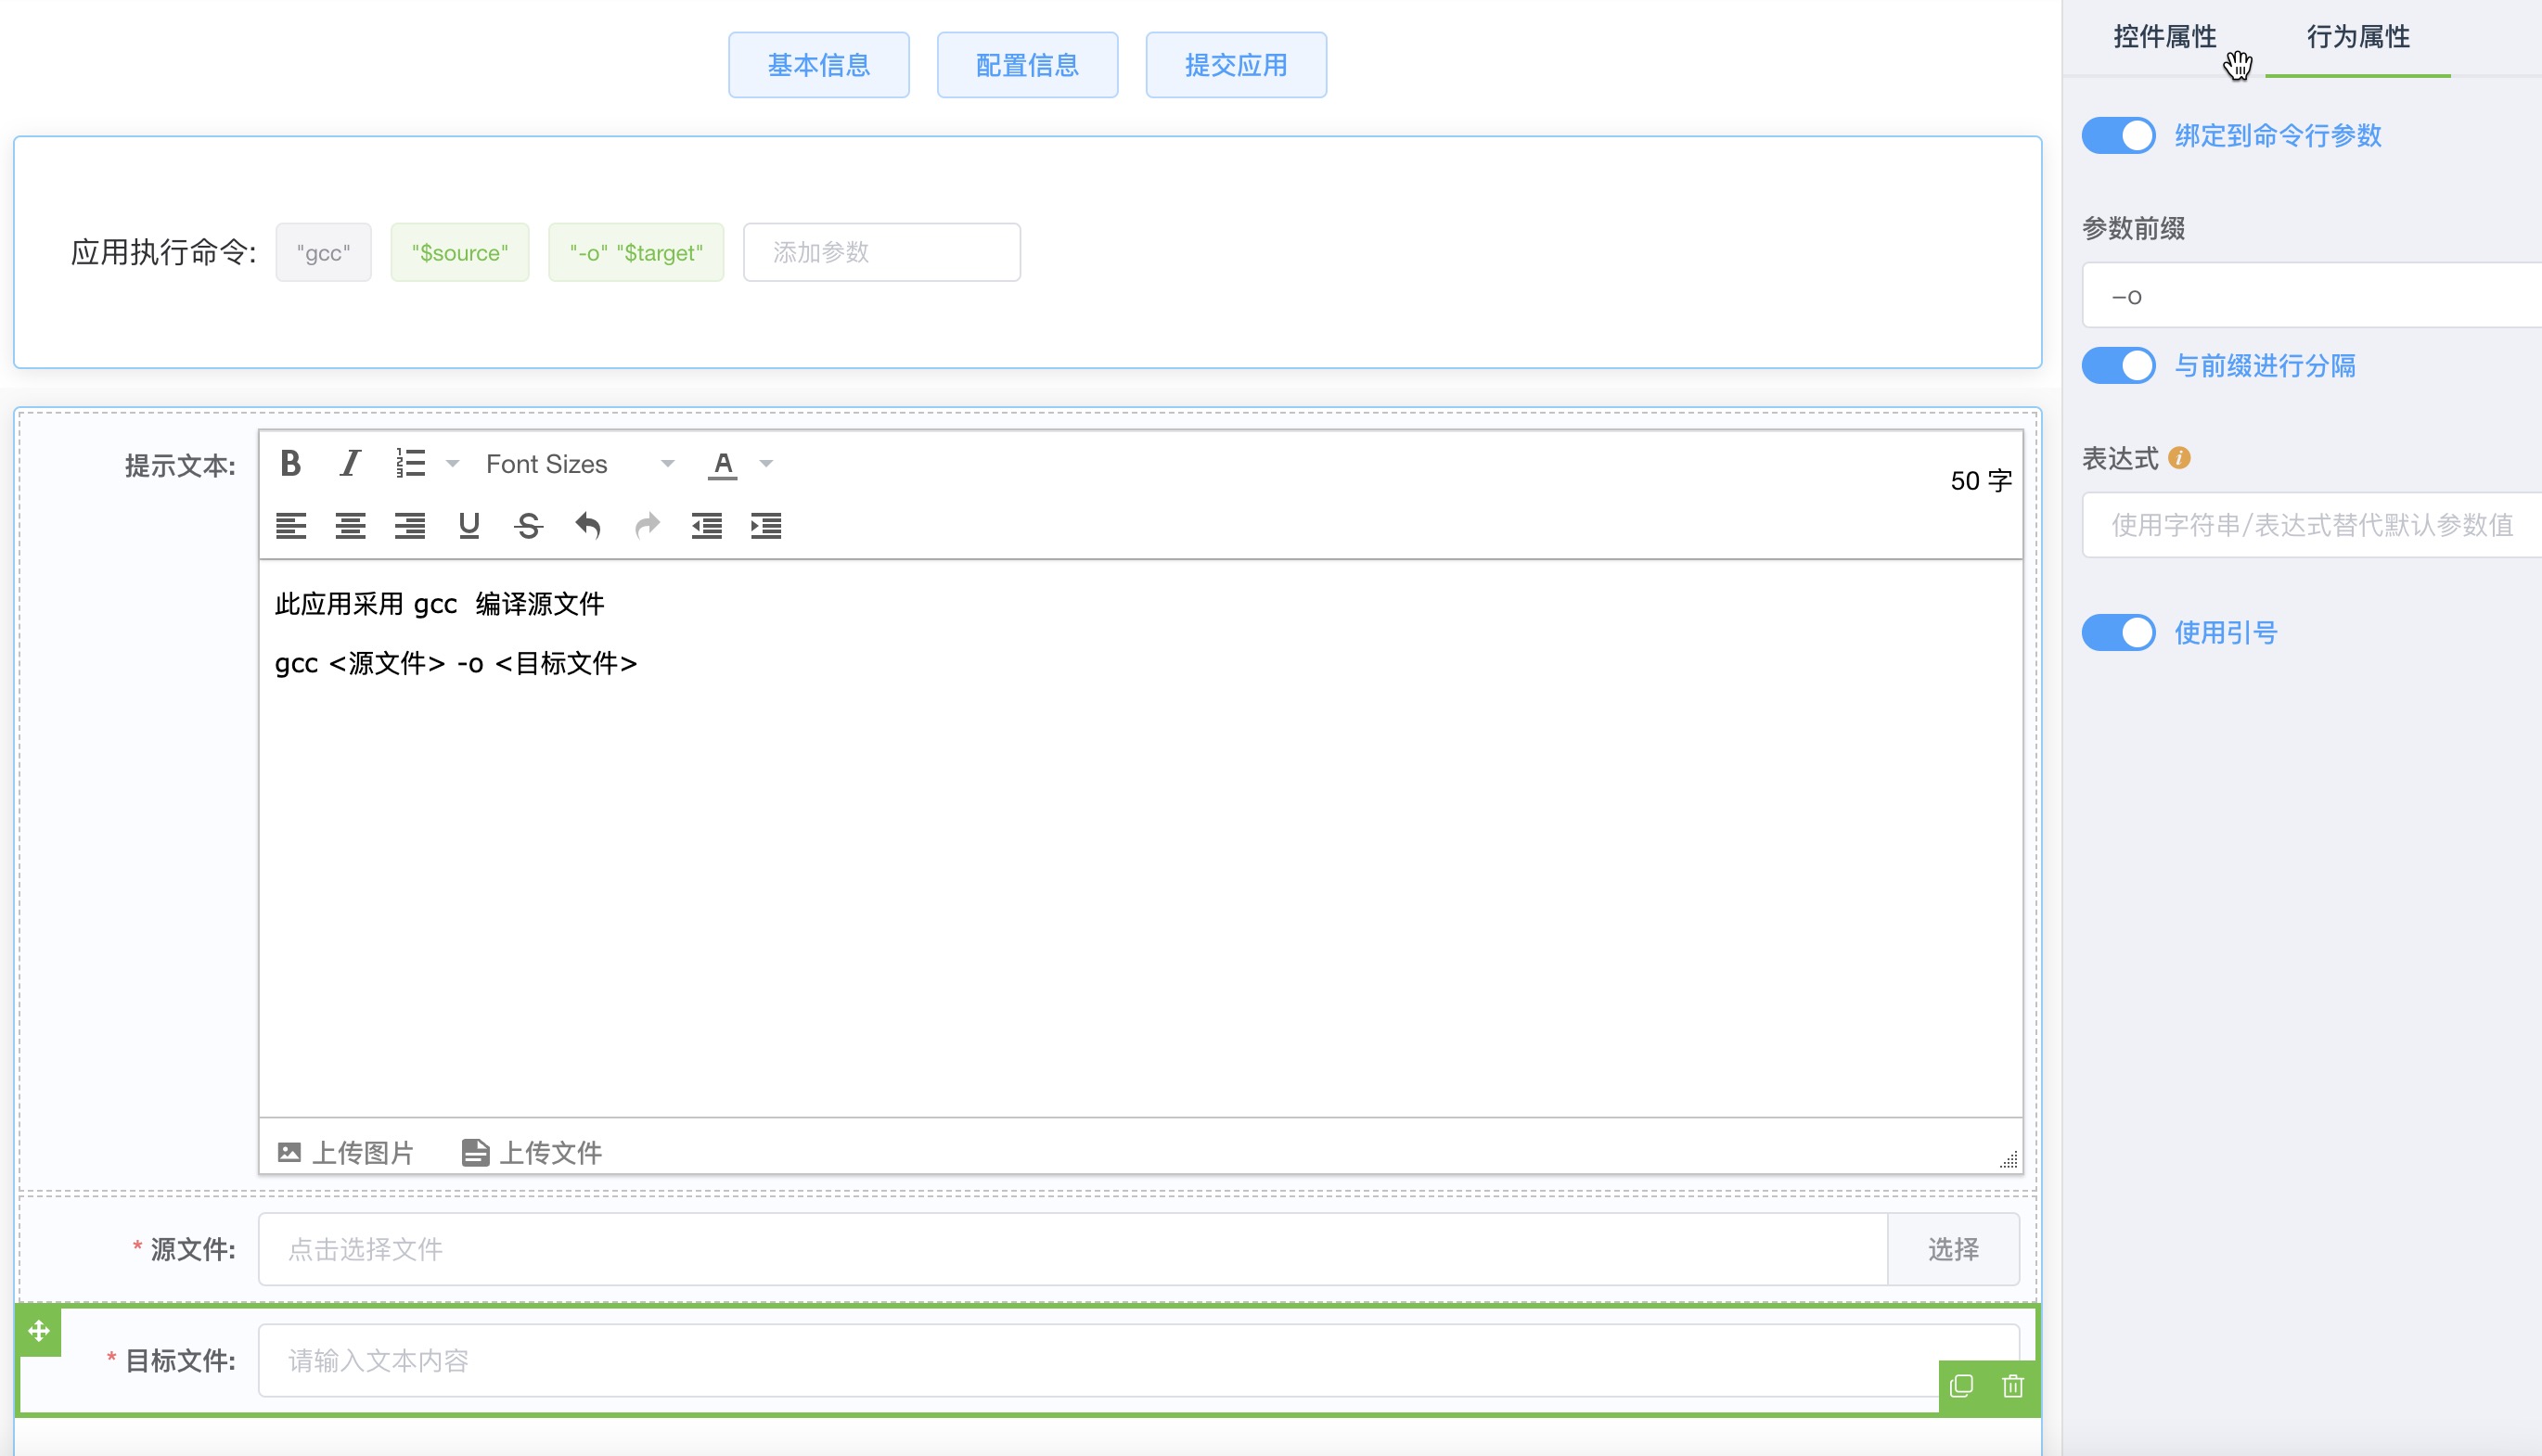Click the numbered list icon
This screenshot has width=2542, height=1456.
tap(410, 463)
